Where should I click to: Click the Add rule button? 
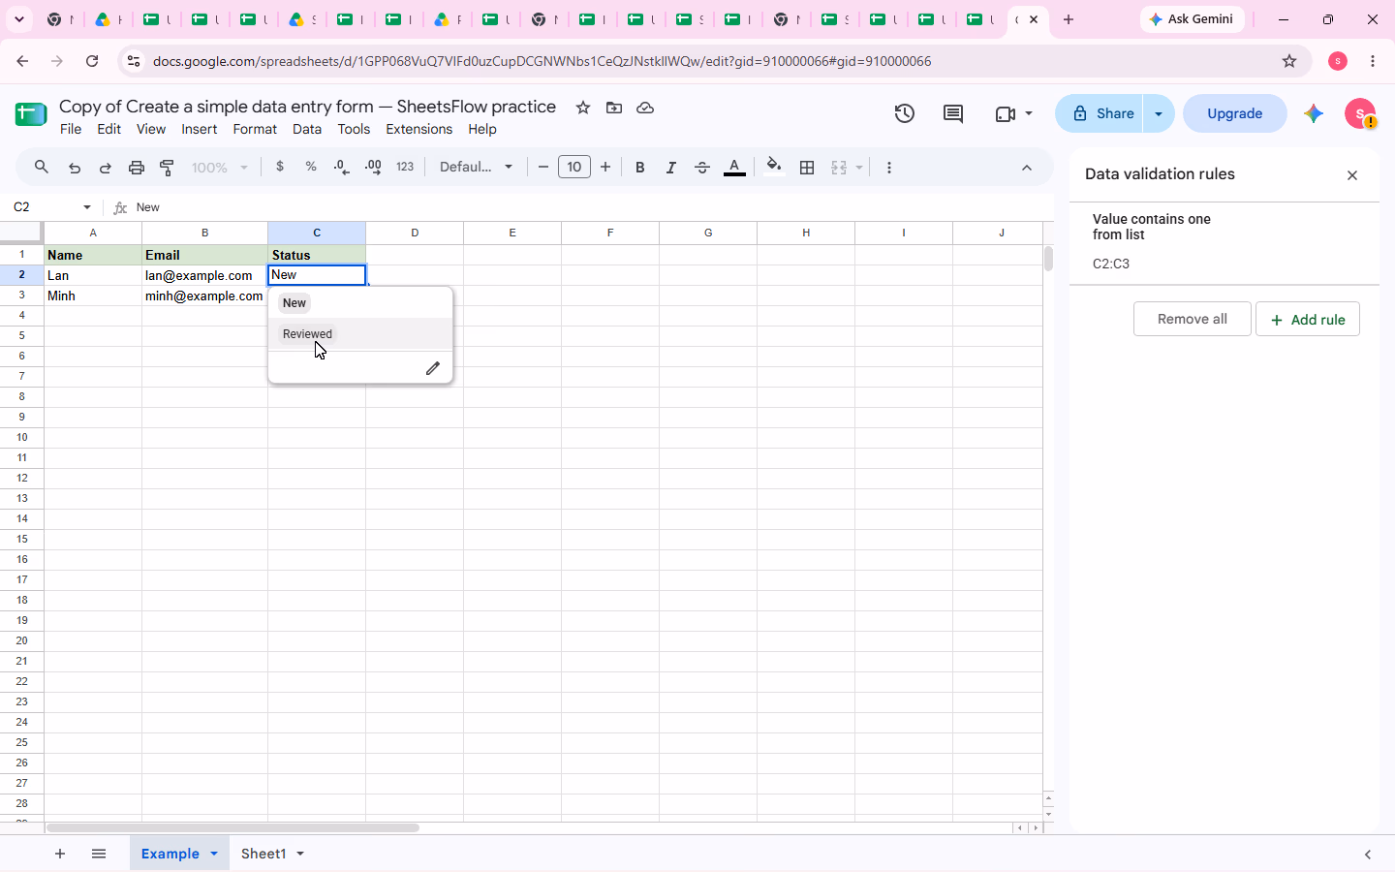[x=1308, y=319]
